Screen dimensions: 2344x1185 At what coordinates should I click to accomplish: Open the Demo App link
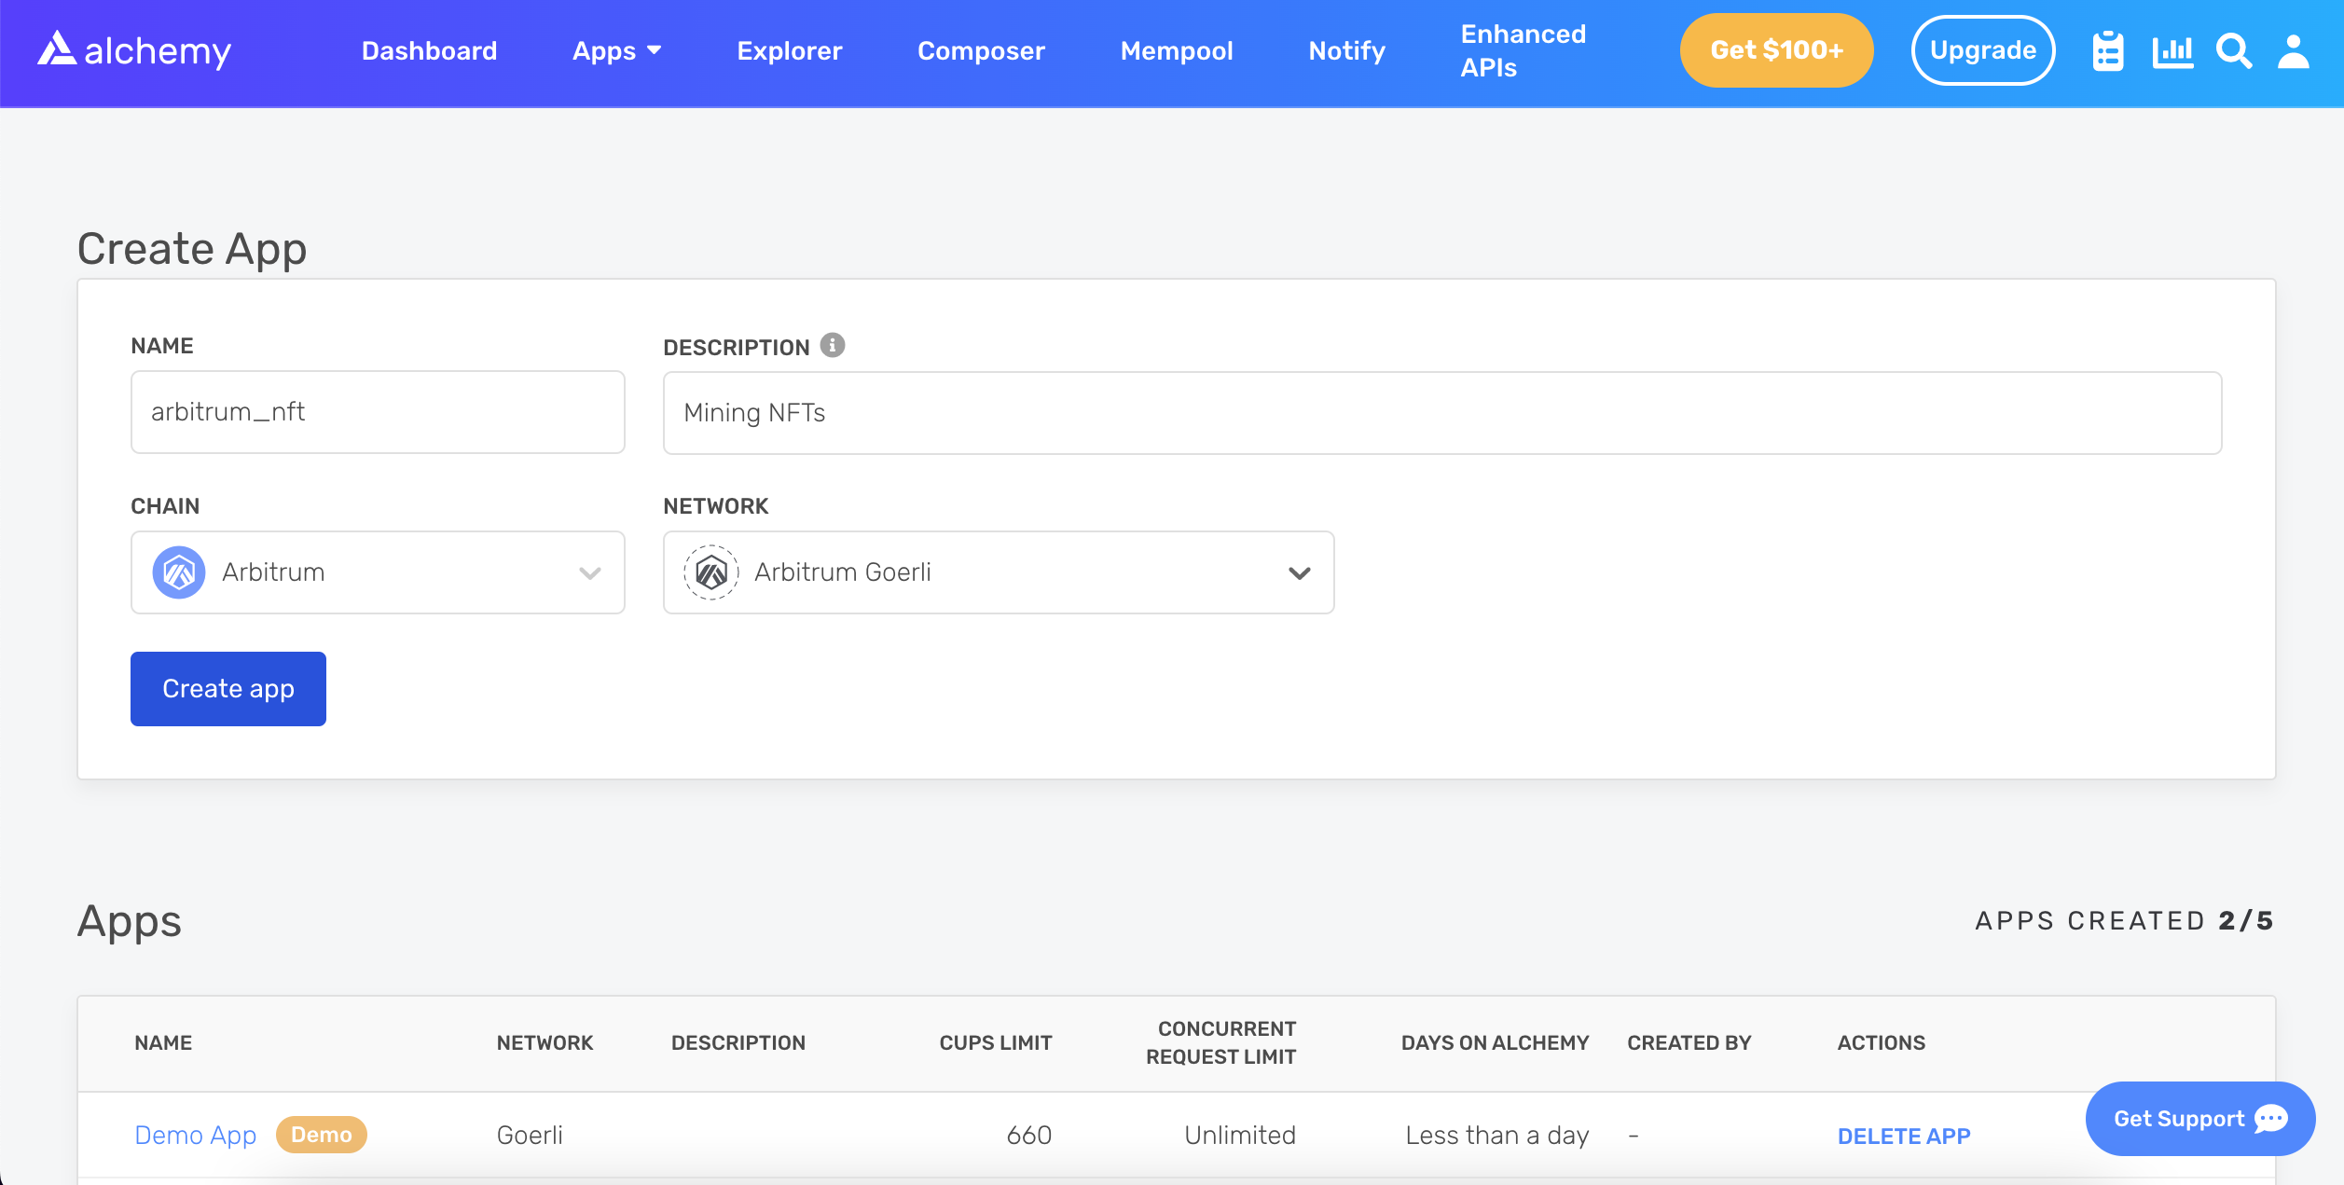(x=195, y=1135)
